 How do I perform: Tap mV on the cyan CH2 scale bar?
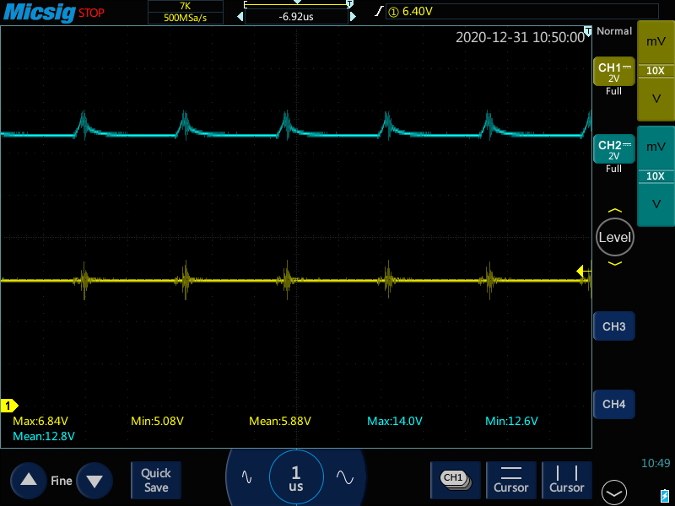click(x=656, y=147)
